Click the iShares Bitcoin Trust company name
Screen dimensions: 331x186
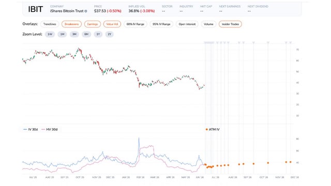tap(67, 11)
